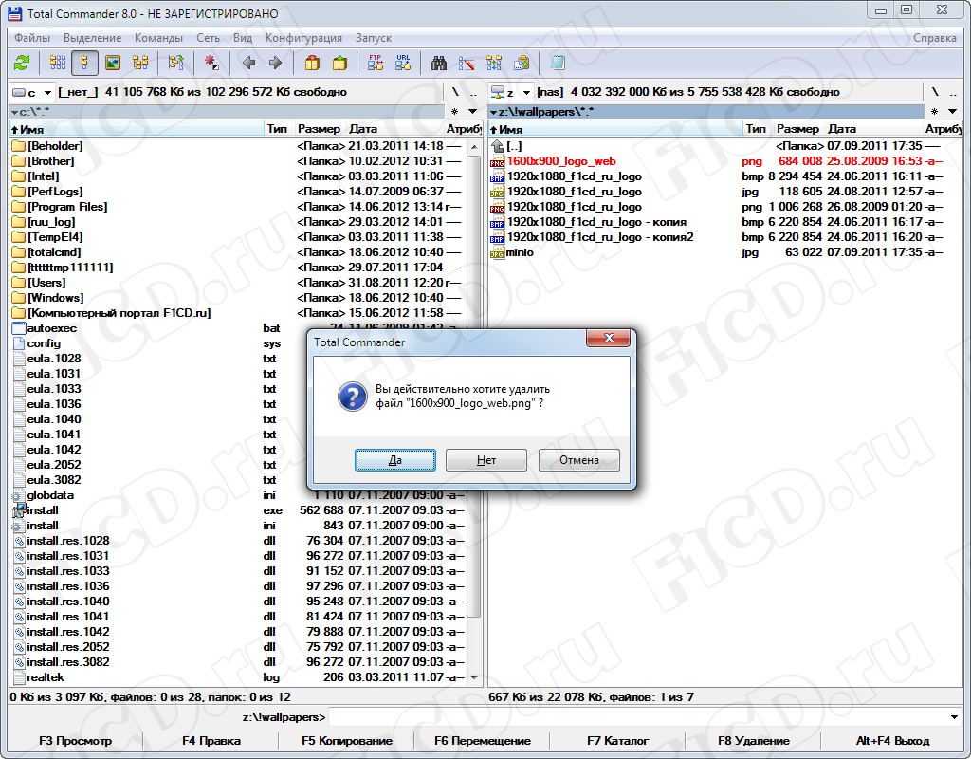Viewport: 971px width, 759px height.
Task: Sort left panel by Имя column header
Action: 137,129
